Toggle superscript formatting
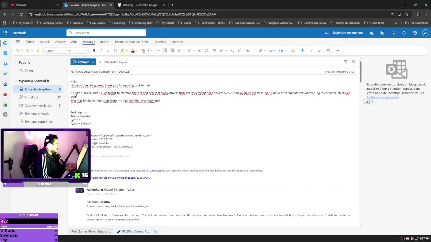431x242 pixels. [239, 51]
